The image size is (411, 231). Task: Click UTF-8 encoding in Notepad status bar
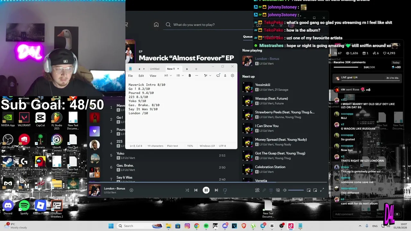[x=222, y=146]
